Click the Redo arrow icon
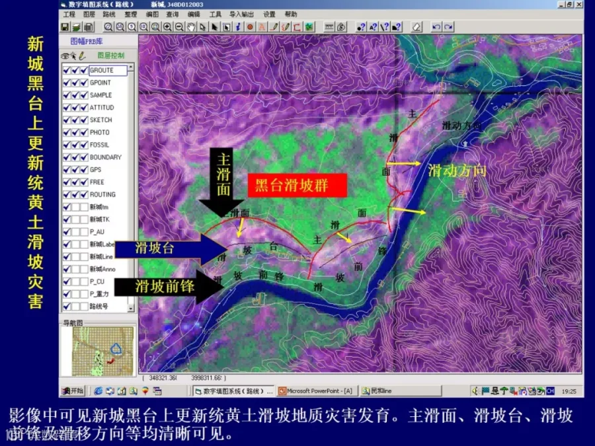 coord(448,27)
